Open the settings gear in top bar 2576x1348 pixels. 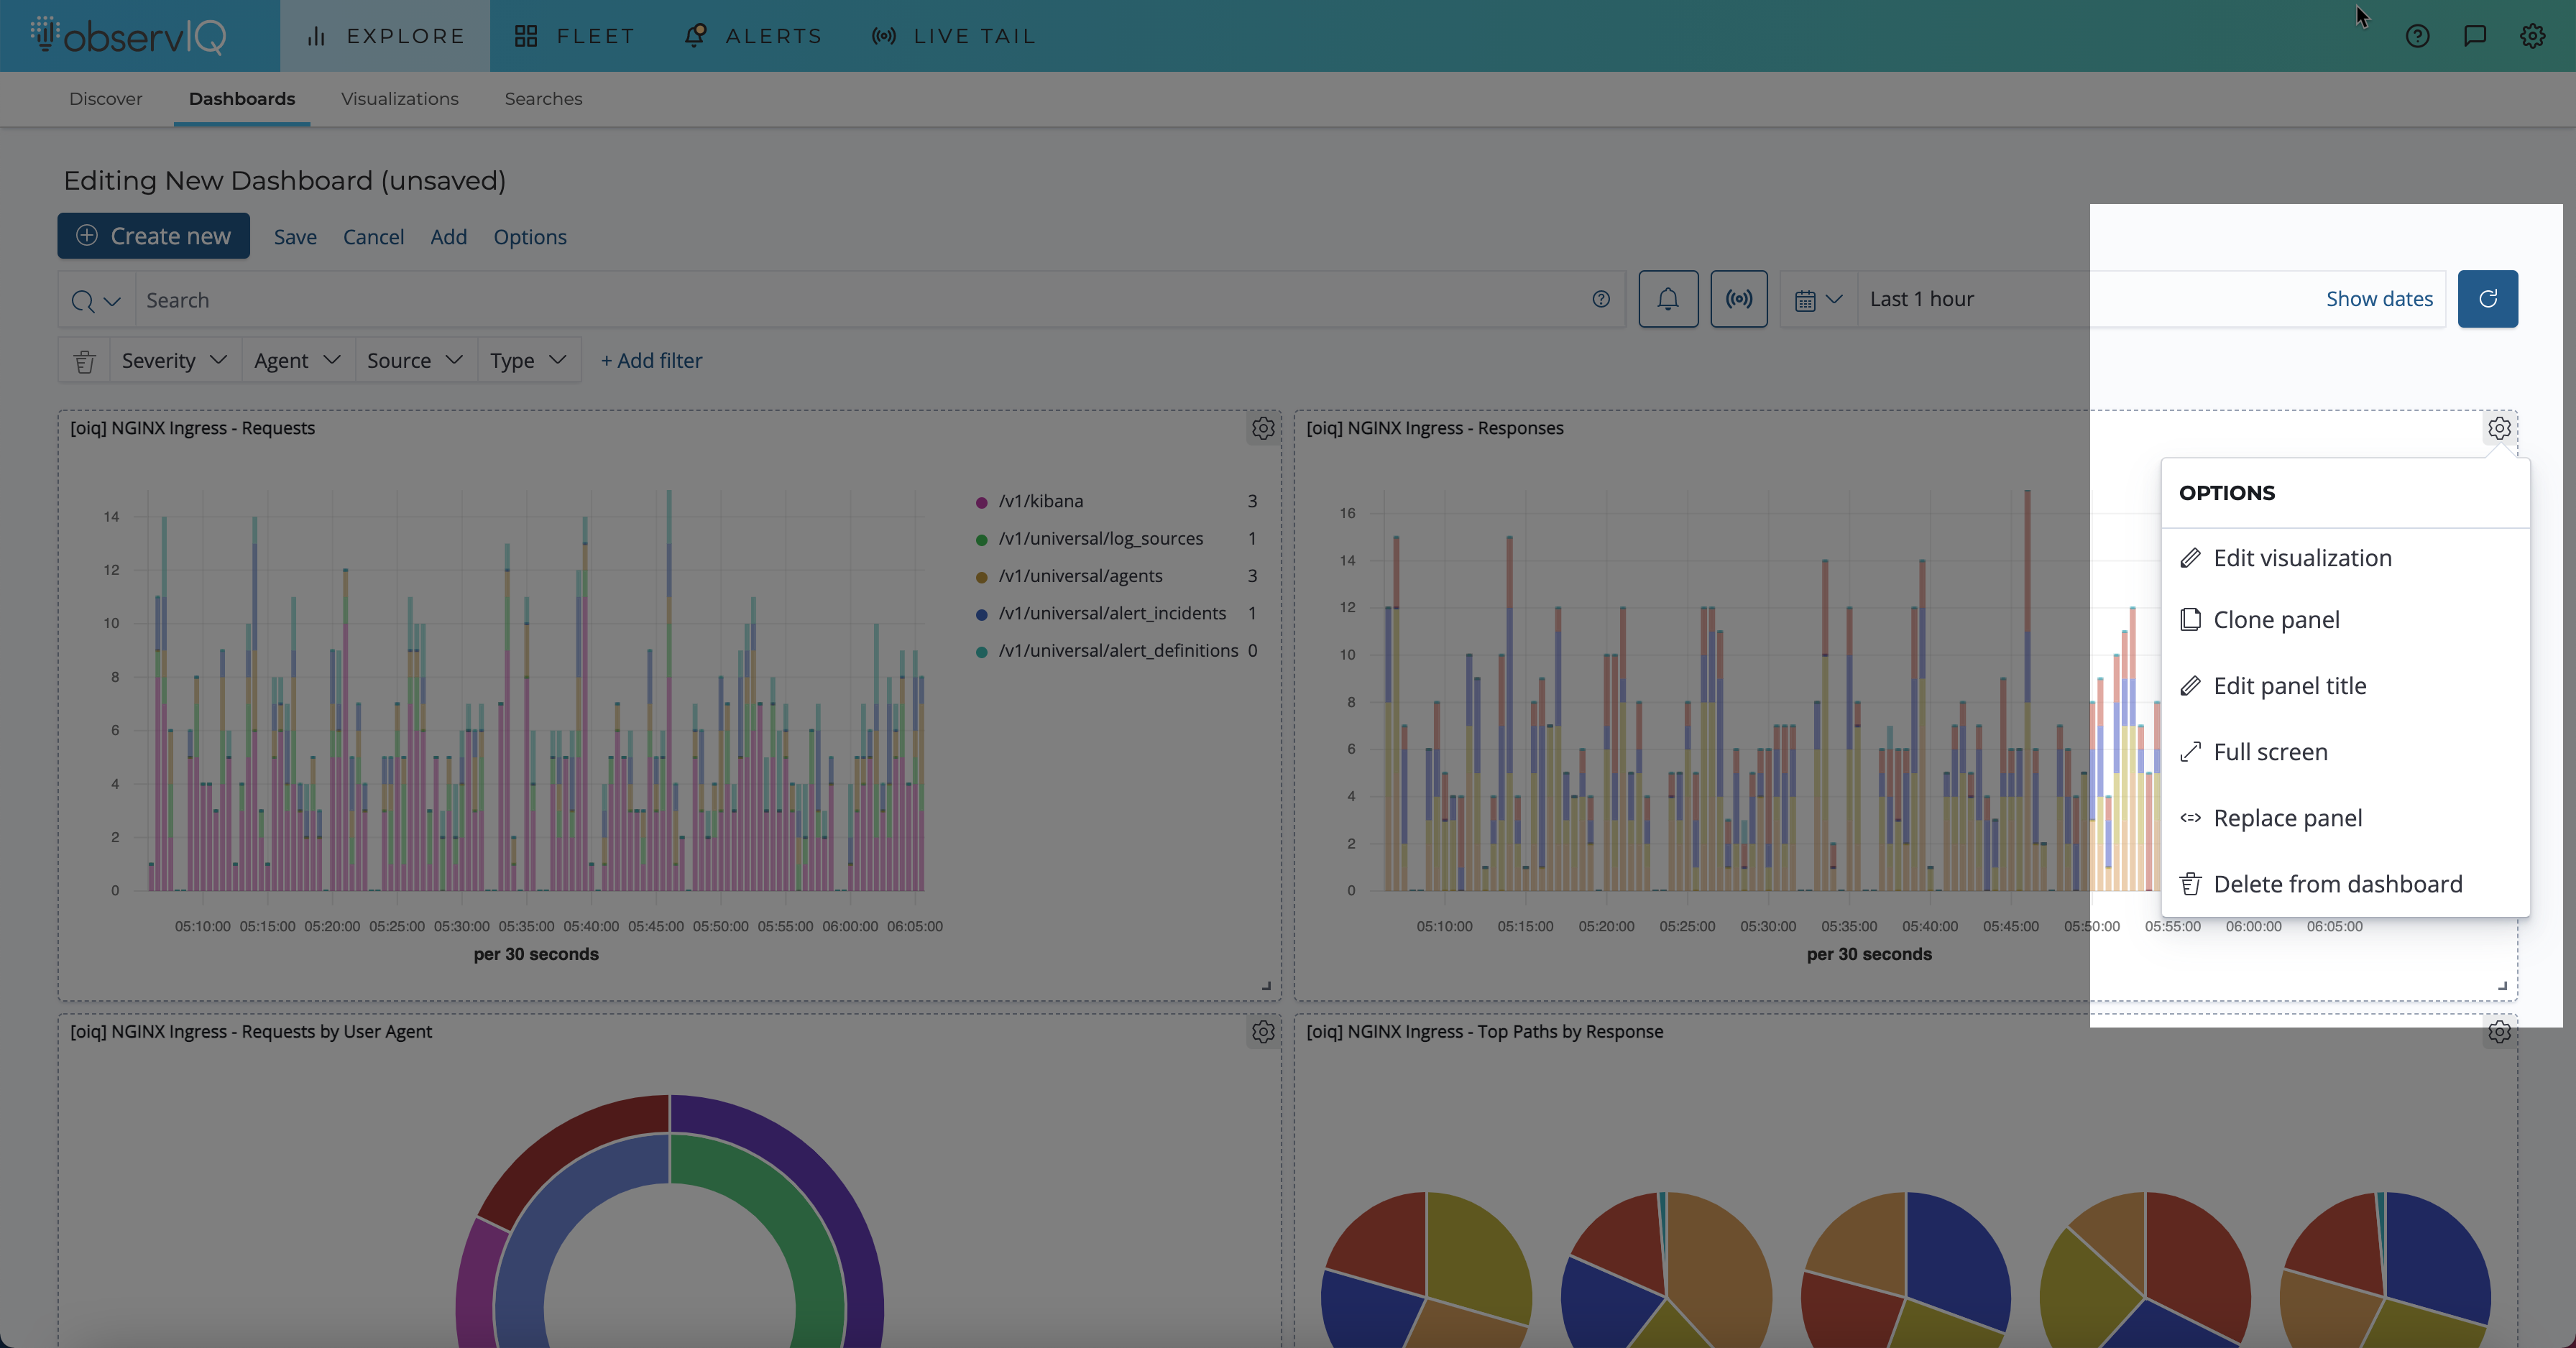coord(2532,36)
